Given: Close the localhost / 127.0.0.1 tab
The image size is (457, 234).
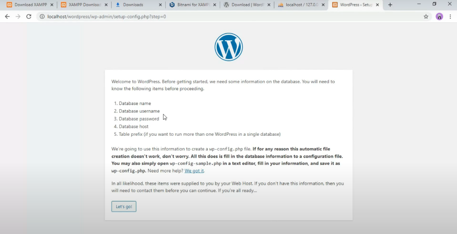Looking at the screenshot, I should (x=323, y=4).
